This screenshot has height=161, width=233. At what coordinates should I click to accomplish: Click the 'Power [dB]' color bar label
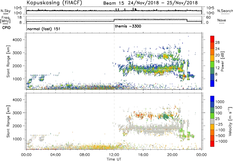[222, 61]
